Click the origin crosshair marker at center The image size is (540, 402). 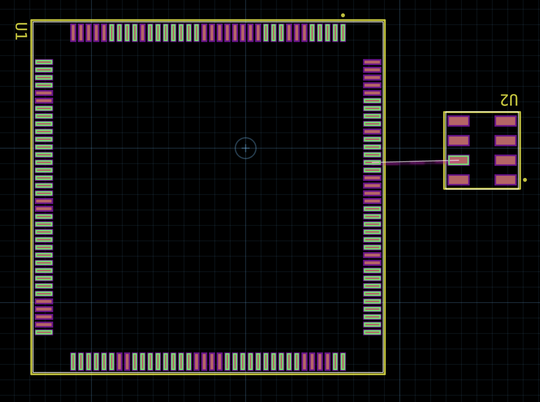(x=245, y=149)
